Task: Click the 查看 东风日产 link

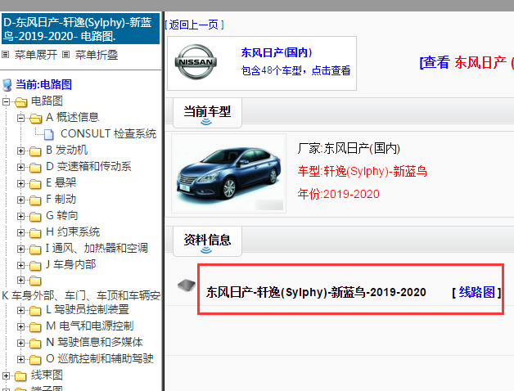Action: tap(467, 63)
